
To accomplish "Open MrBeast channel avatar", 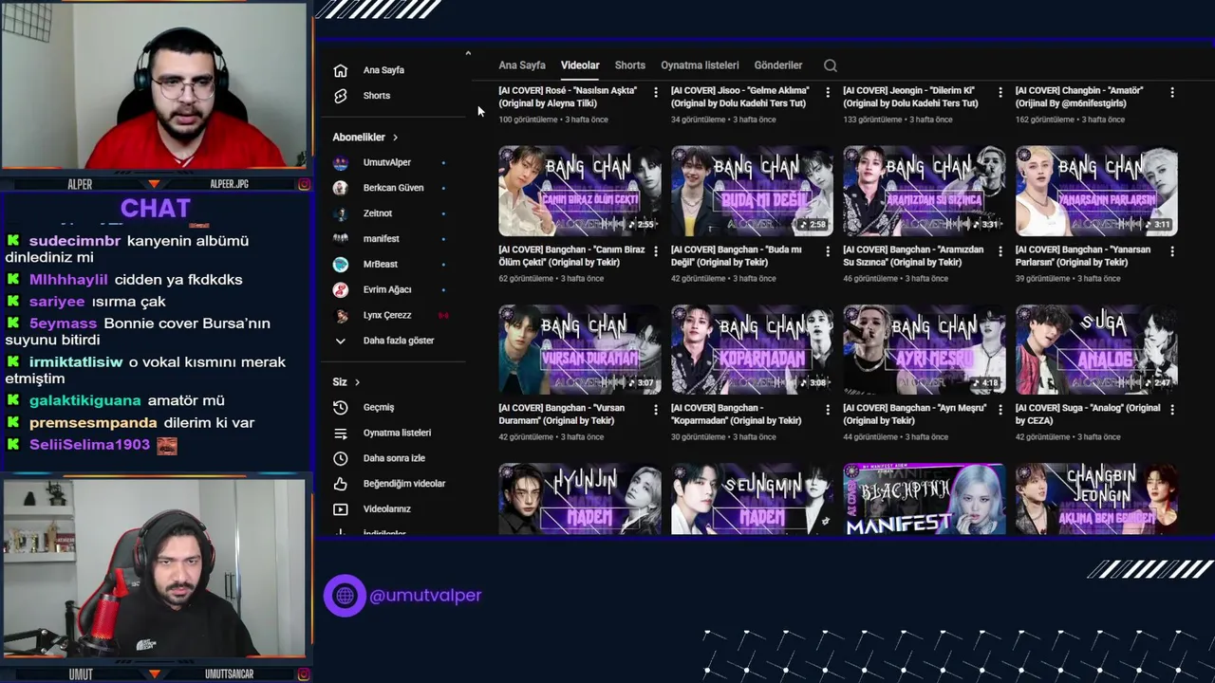I will point(341,265).
